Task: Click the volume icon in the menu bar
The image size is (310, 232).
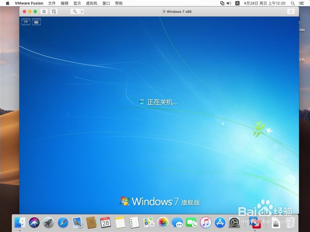Action: 228,3
